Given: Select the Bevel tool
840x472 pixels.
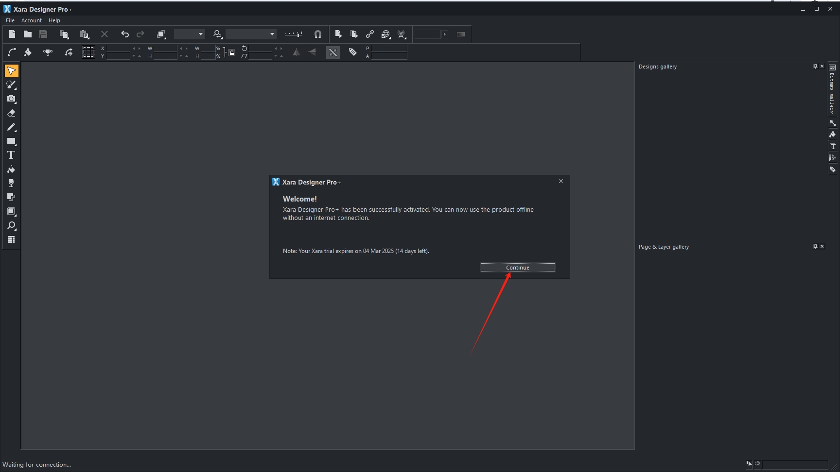Looking at the screenshot, I should click(x=11, y=212).
